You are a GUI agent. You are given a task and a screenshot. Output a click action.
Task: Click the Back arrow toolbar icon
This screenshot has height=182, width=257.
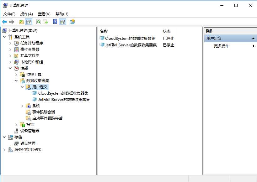(4, 22)
